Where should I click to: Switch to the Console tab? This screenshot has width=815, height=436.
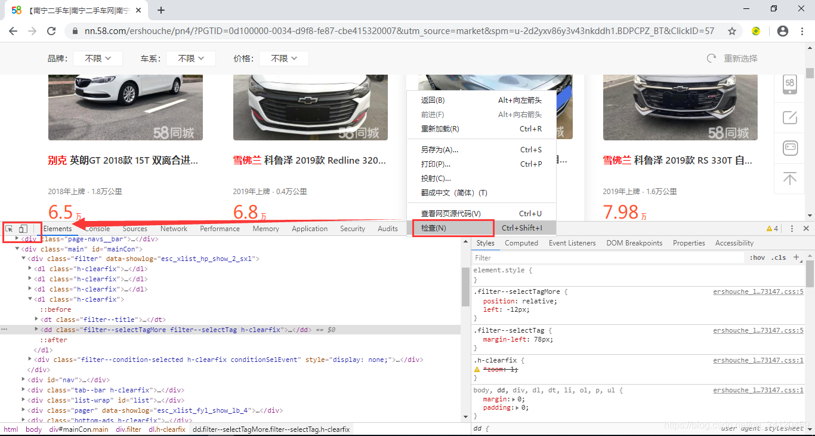pyautogui.click(x=97, y=229)
